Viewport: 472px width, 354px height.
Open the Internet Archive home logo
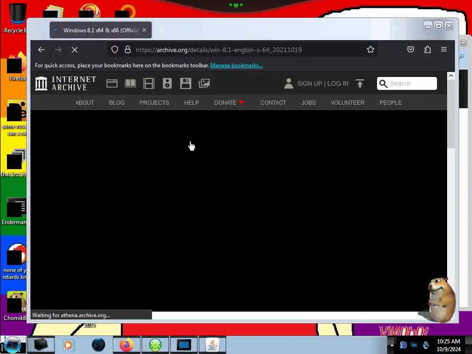65,83
